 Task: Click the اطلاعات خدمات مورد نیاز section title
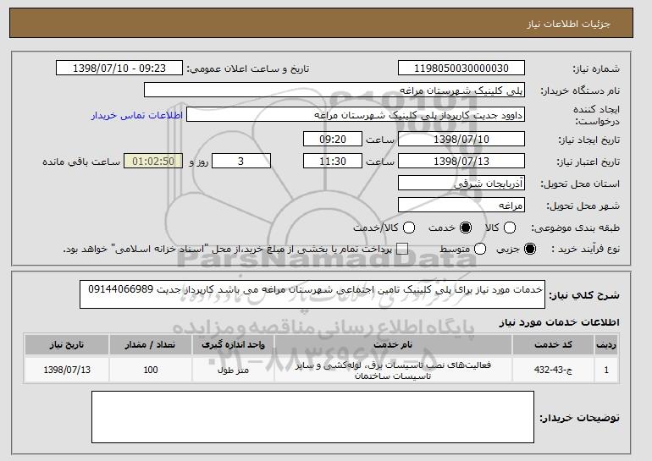(559, 322)
